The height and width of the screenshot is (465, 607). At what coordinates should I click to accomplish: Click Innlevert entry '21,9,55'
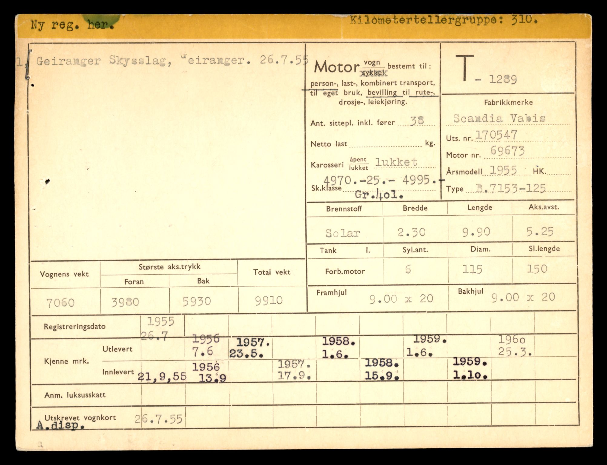[162, 376]
